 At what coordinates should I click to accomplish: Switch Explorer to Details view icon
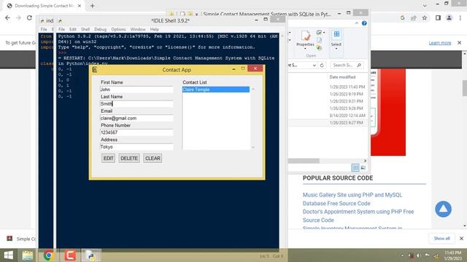[355, 168]
